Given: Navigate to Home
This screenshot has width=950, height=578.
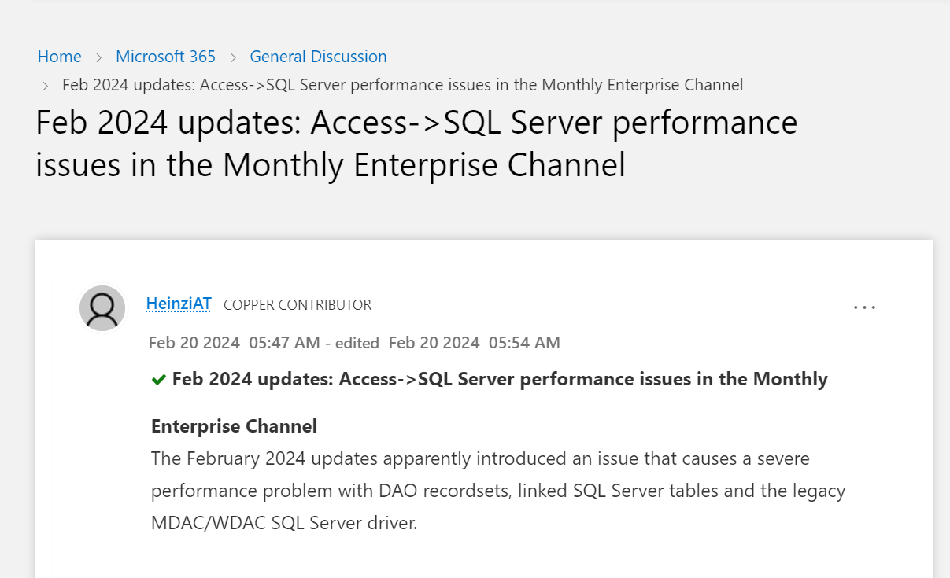Looking at the screenshot, I should [59, 57].
